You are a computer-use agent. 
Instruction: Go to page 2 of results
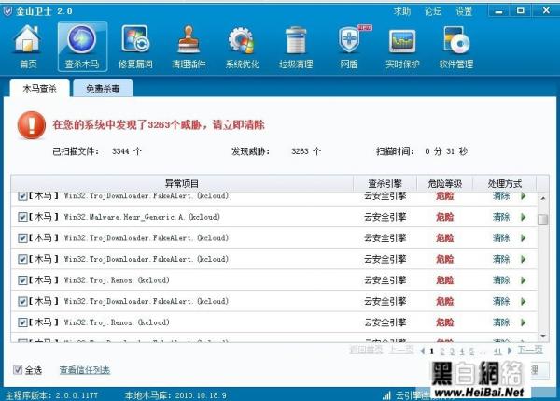tap(442, 351)
